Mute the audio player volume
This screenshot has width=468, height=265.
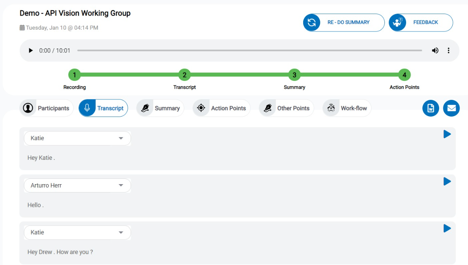(x=435, y=50)
